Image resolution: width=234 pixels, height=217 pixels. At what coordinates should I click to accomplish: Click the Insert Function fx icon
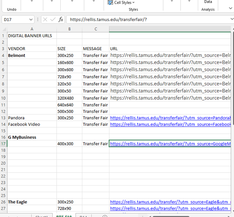[61, 19]
